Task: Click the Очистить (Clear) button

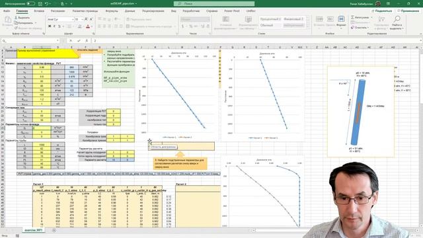Action: pyautogui.click(x=359, y=27)
